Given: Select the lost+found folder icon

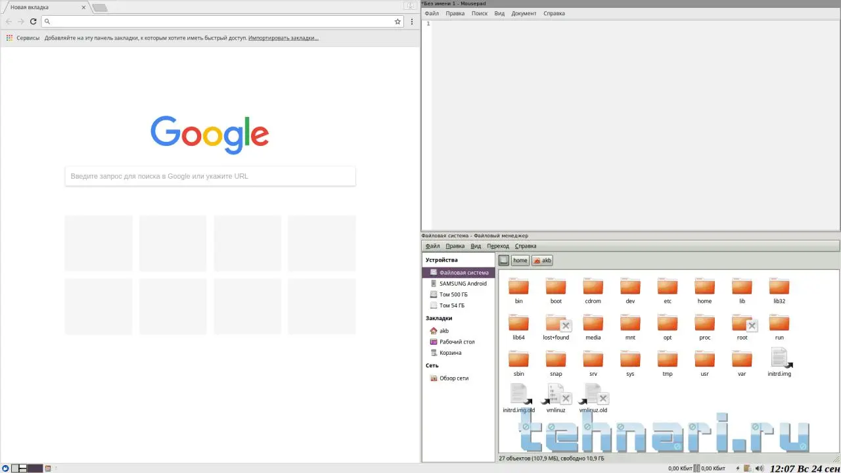Looking at the screenshot, I should [x=557, y=323].
